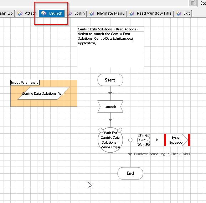Select the Input Parameters block label
The image size is (206, 203).
tap(25, 83)
